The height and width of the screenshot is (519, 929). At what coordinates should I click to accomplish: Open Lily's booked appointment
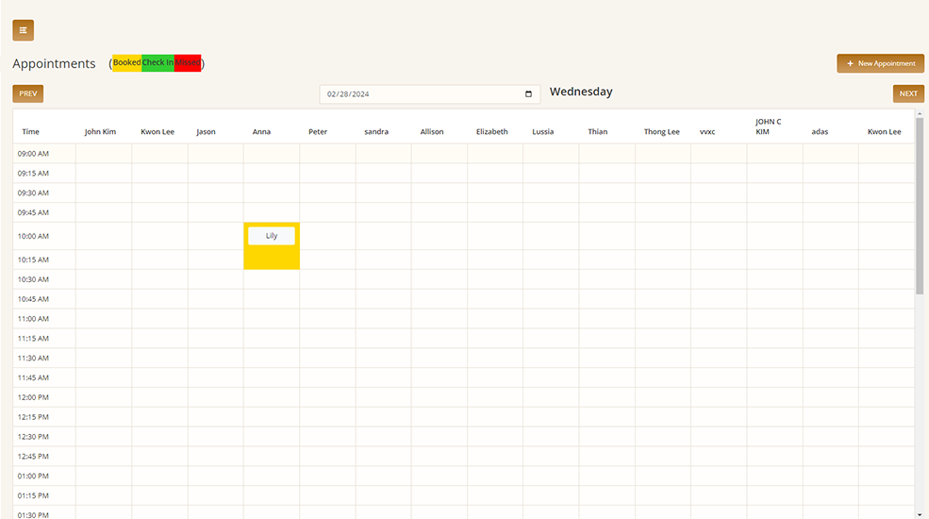(272, 236)
